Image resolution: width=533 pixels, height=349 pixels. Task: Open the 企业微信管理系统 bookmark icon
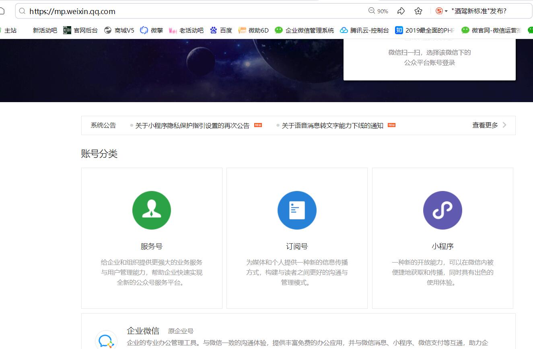[x=279, y=30]
